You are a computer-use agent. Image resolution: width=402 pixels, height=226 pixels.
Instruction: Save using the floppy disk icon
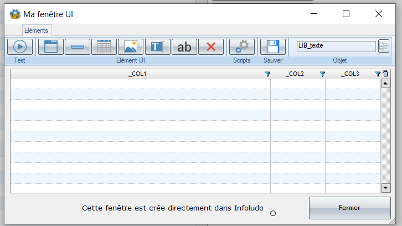pos(272,47)
